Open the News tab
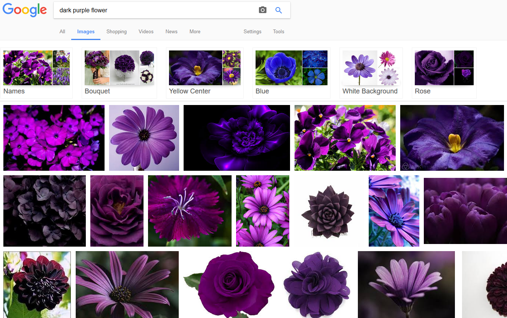 point(172,31)
